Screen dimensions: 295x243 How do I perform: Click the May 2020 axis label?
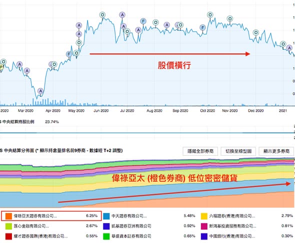point(76,111)
